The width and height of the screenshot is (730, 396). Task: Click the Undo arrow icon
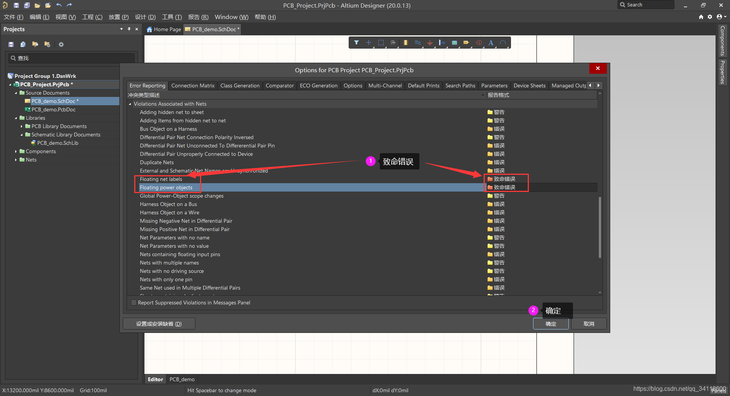click(59, 5)
